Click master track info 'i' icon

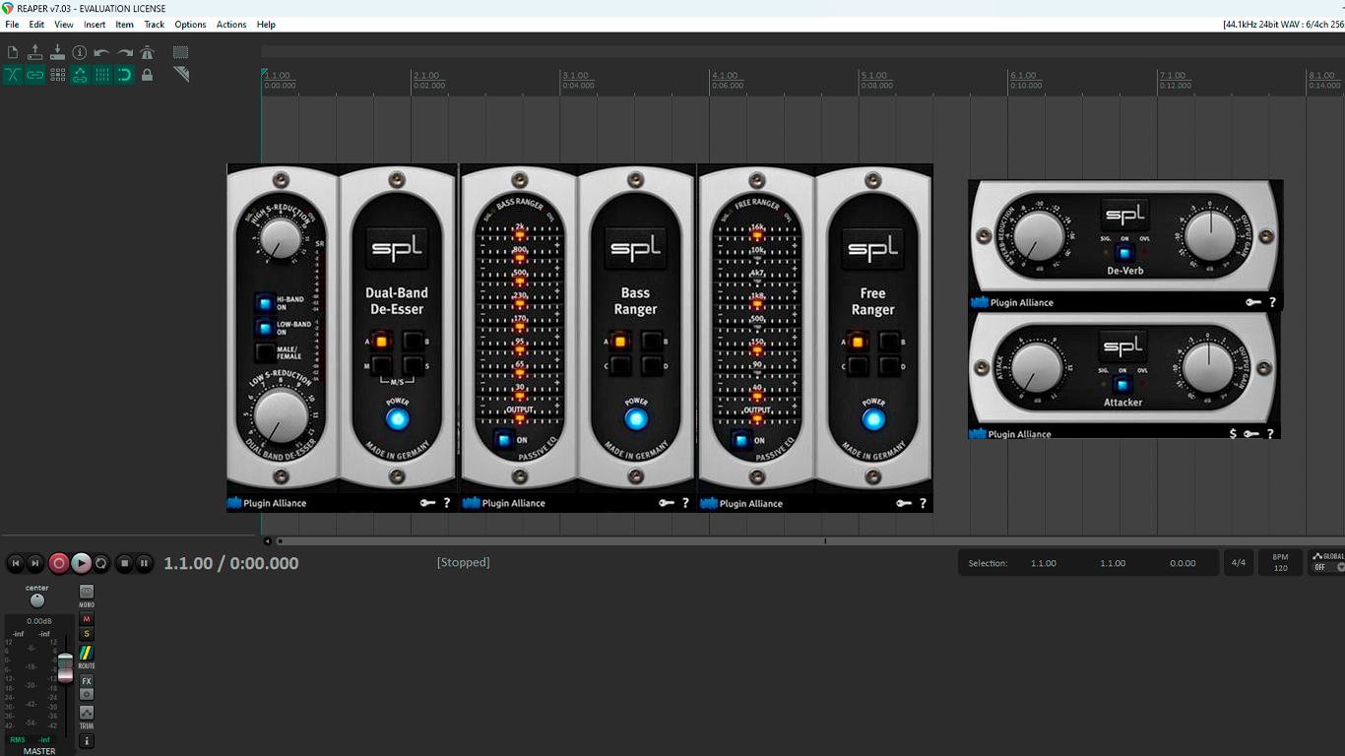tap(87, 740)
